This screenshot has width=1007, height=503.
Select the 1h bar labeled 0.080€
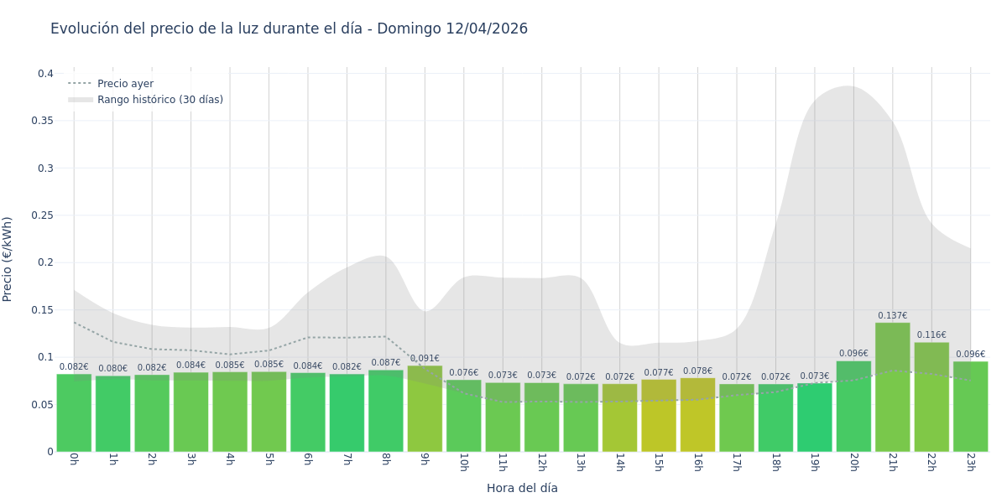tap(112, 413)
